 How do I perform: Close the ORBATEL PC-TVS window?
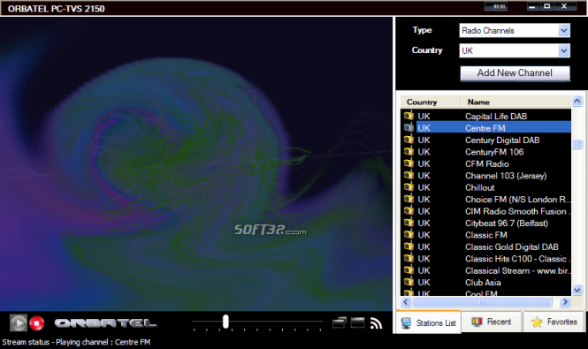(x=564, y=6)
